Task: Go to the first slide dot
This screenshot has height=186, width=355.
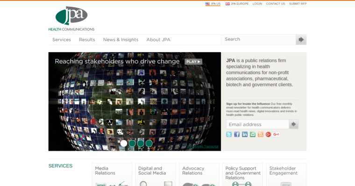Action: pos(124,143)
